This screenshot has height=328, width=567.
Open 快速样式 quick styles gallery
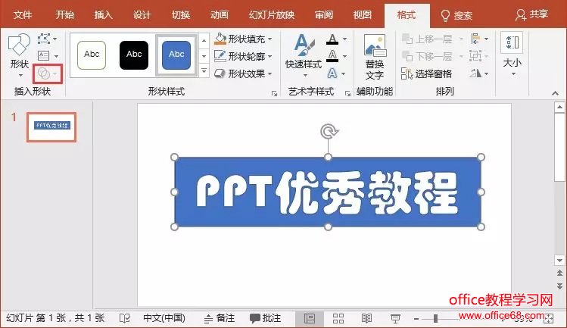304,55
